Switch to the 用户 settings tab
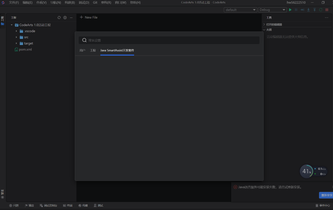333x210 pixels. pyautogui.click(x=82, y=50)
